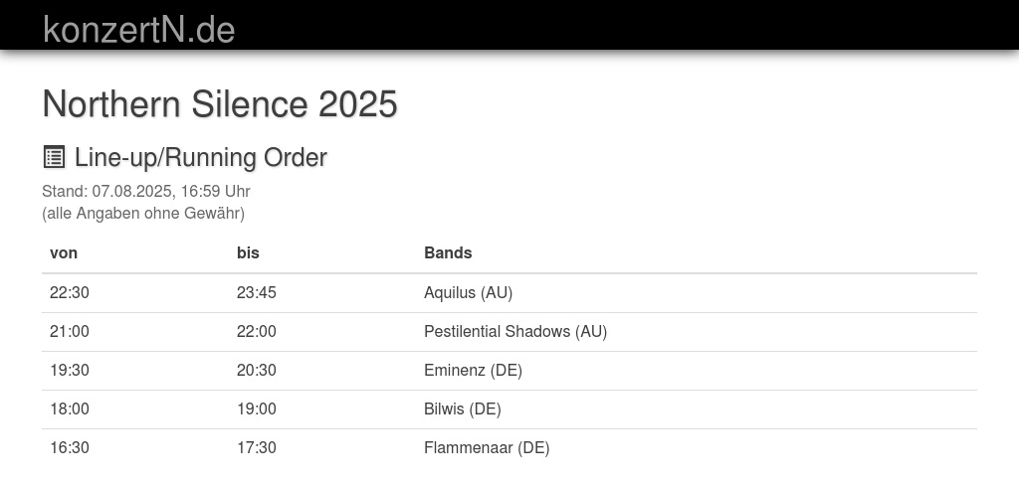The height and width of the screenshot is (487, 1019).
Task: Click the list icon beside Line-up/Running Order
Action: (x=54, y=157)
